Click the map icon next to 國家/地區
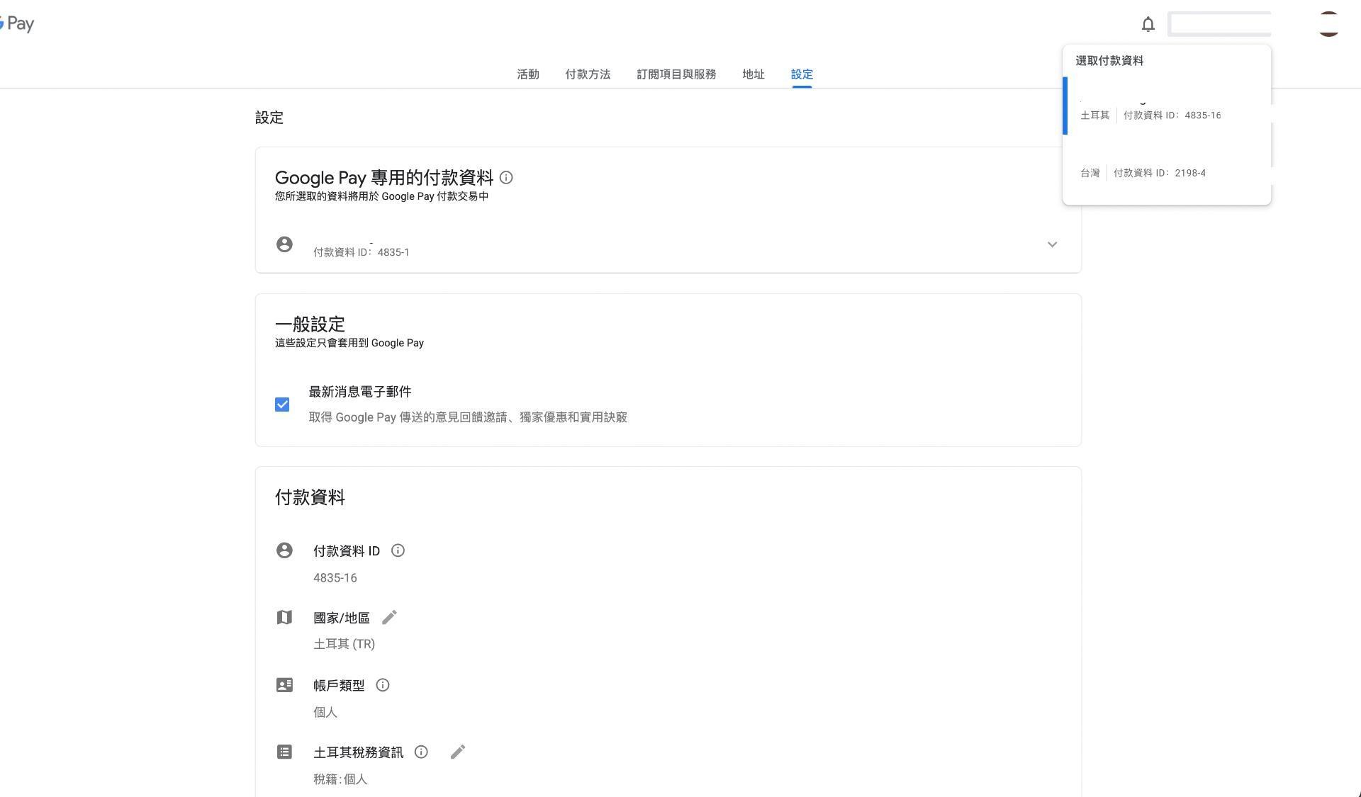This screenshot has height=797, width=1361. click(284, 617)
